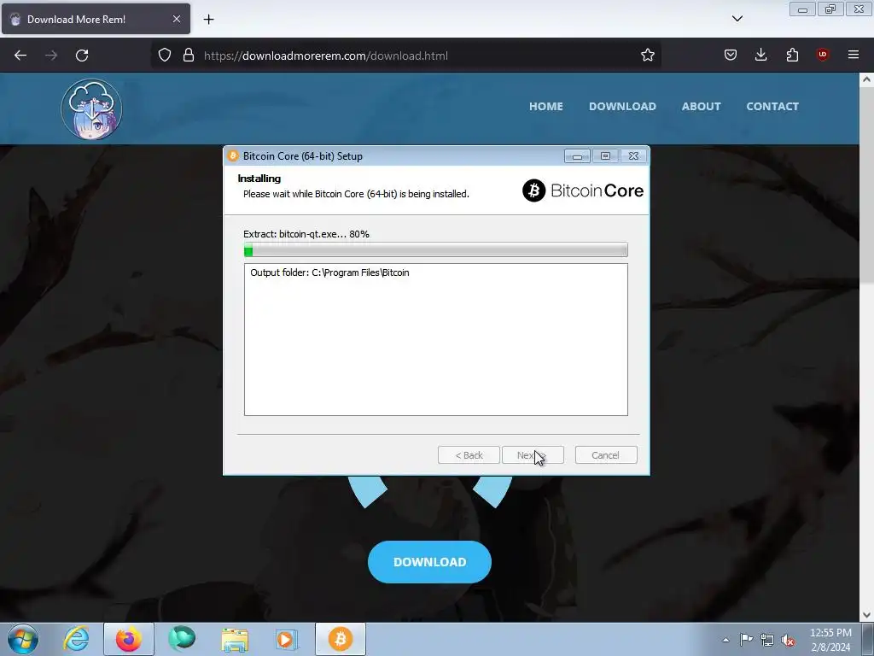Open Windows Explorer folder on taskbar
The image size is (874, 656).
pos(235,639)
